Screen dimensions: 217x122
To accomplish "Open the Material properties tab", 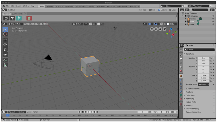I will (x=181, y=99).
